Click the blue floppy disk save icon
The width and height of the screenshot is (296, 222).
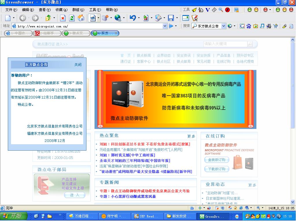point(171,18)
